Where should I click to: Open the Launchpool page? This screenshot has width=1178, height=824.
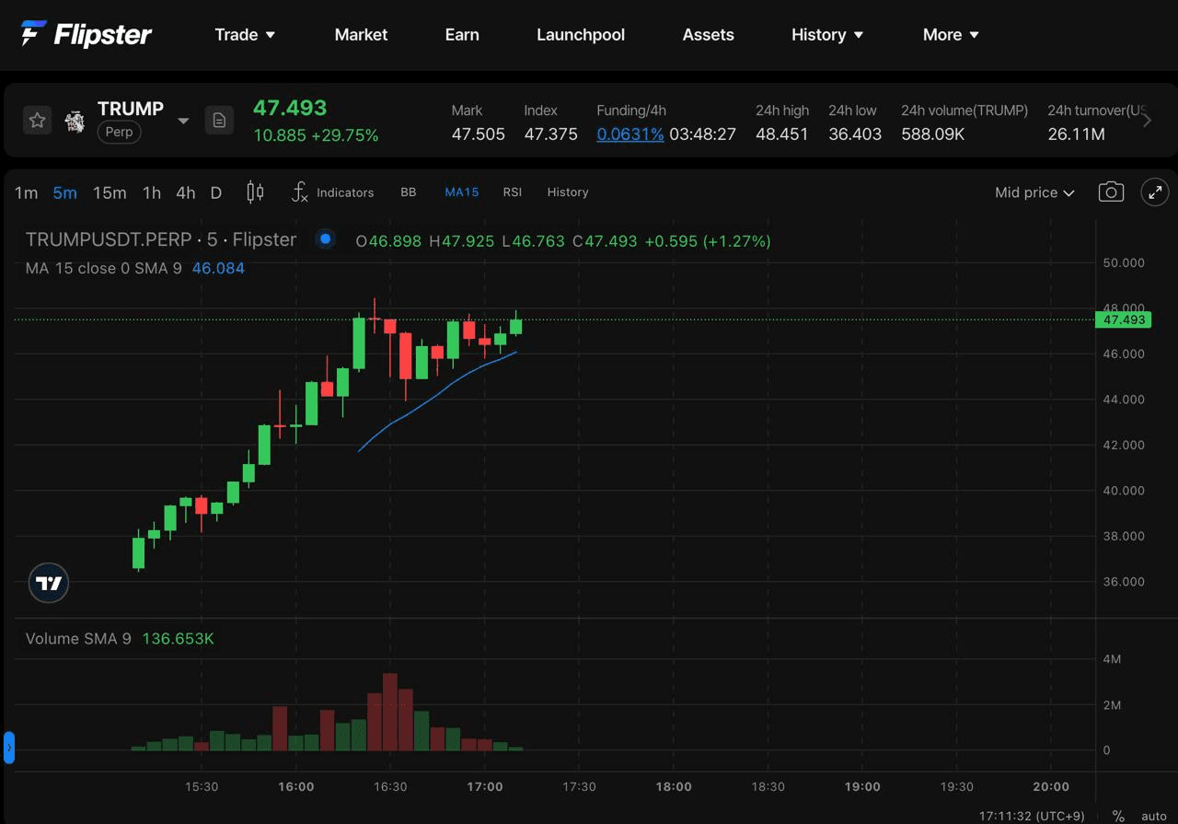581,35
